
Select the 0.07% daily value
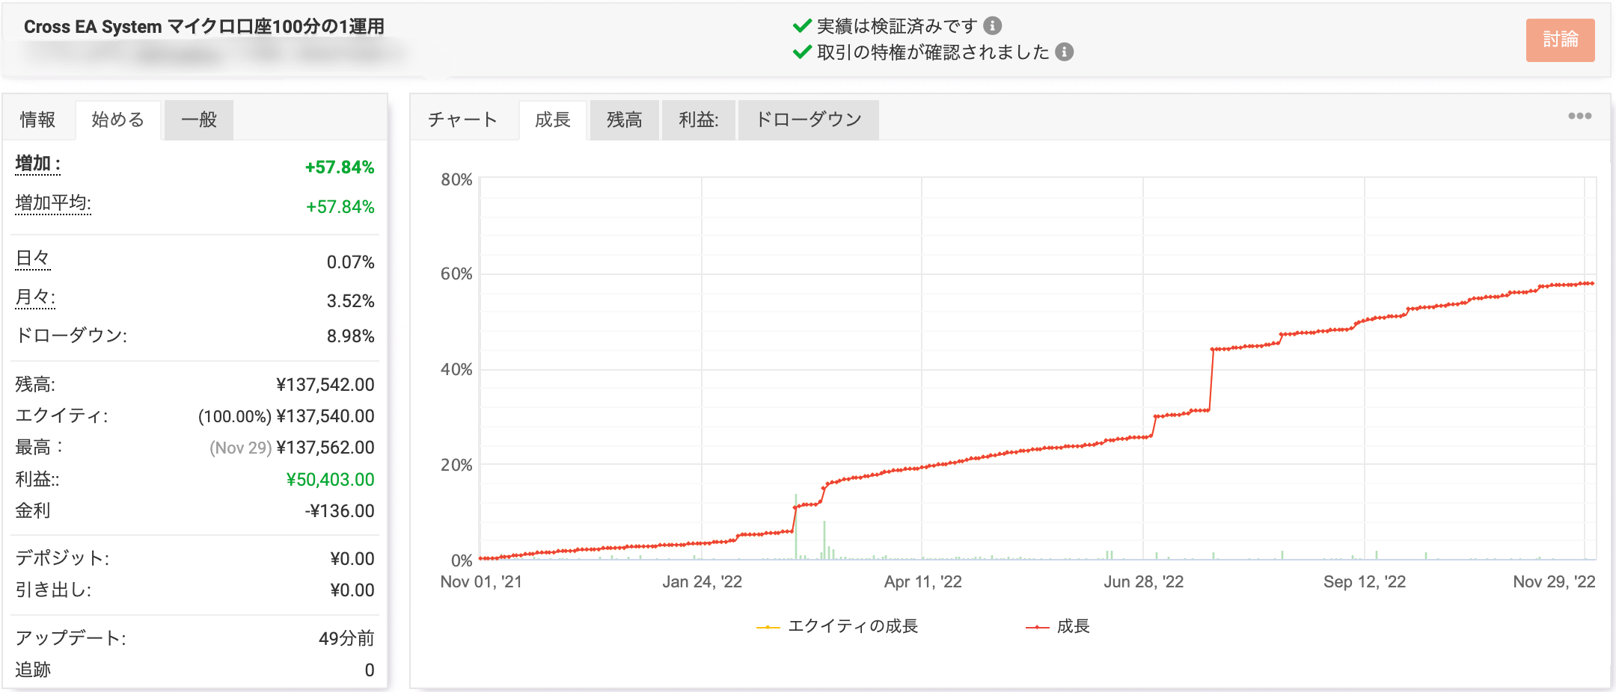[350, 262]
